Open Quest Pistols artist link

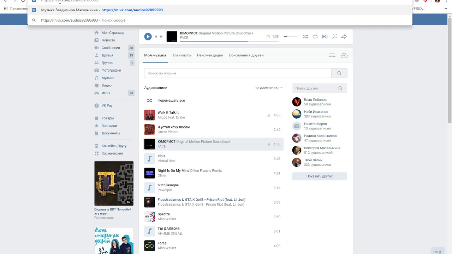[168, 132]
